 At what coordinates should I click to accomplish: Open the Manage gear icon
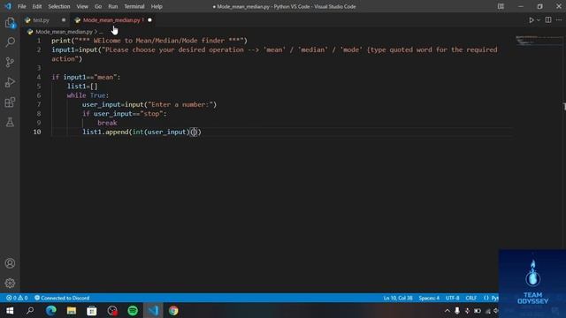pyautogui.click(x=10, y=283)
